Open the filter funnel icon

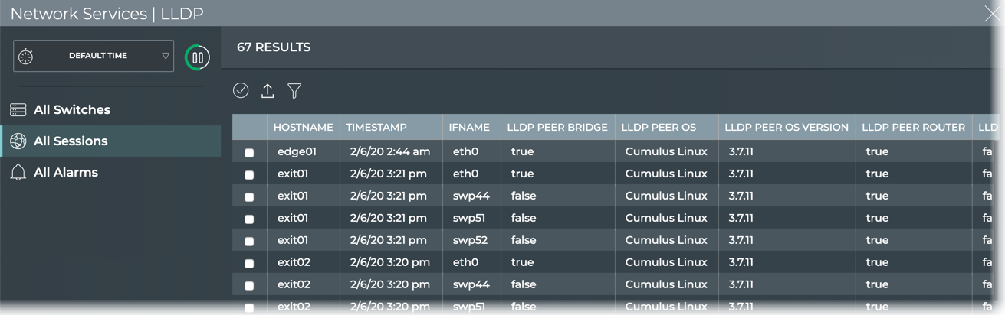pos(294,91)
